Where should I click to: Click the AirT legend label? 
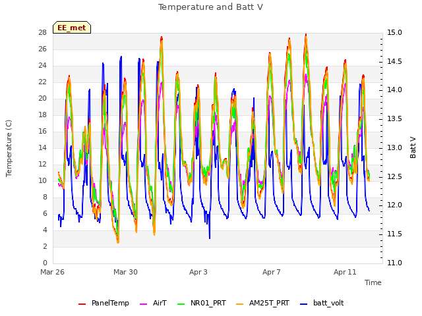click(x=160, y=303)
